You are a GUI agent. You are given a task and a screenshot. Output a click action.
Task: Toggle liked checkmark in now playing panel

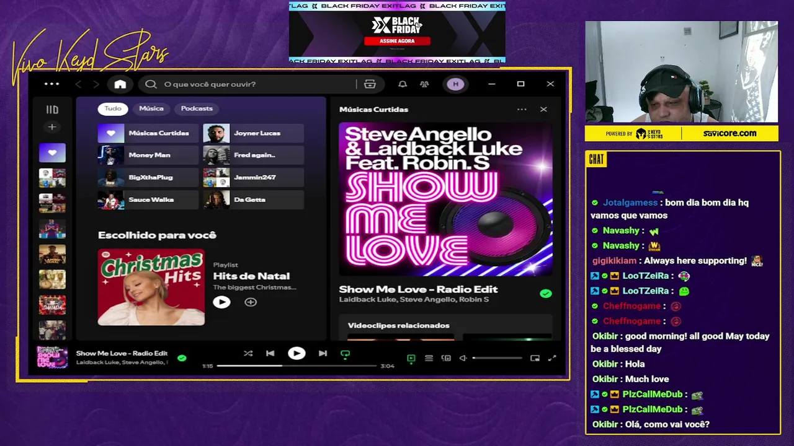coord(546,294)
